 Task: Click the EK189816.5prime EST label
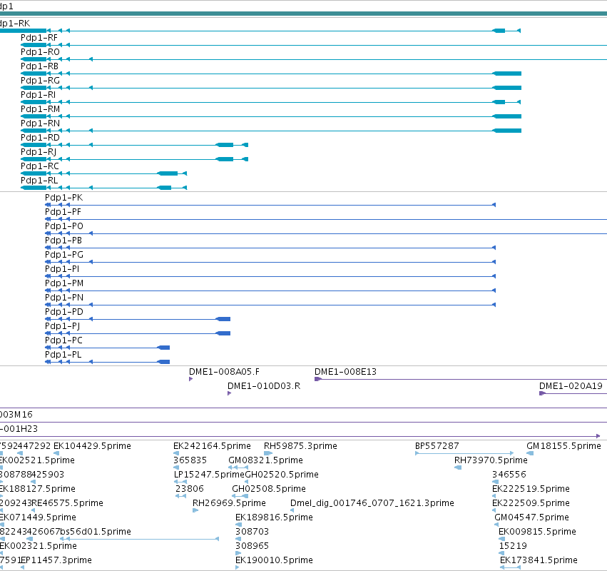(x=274, y=518)
